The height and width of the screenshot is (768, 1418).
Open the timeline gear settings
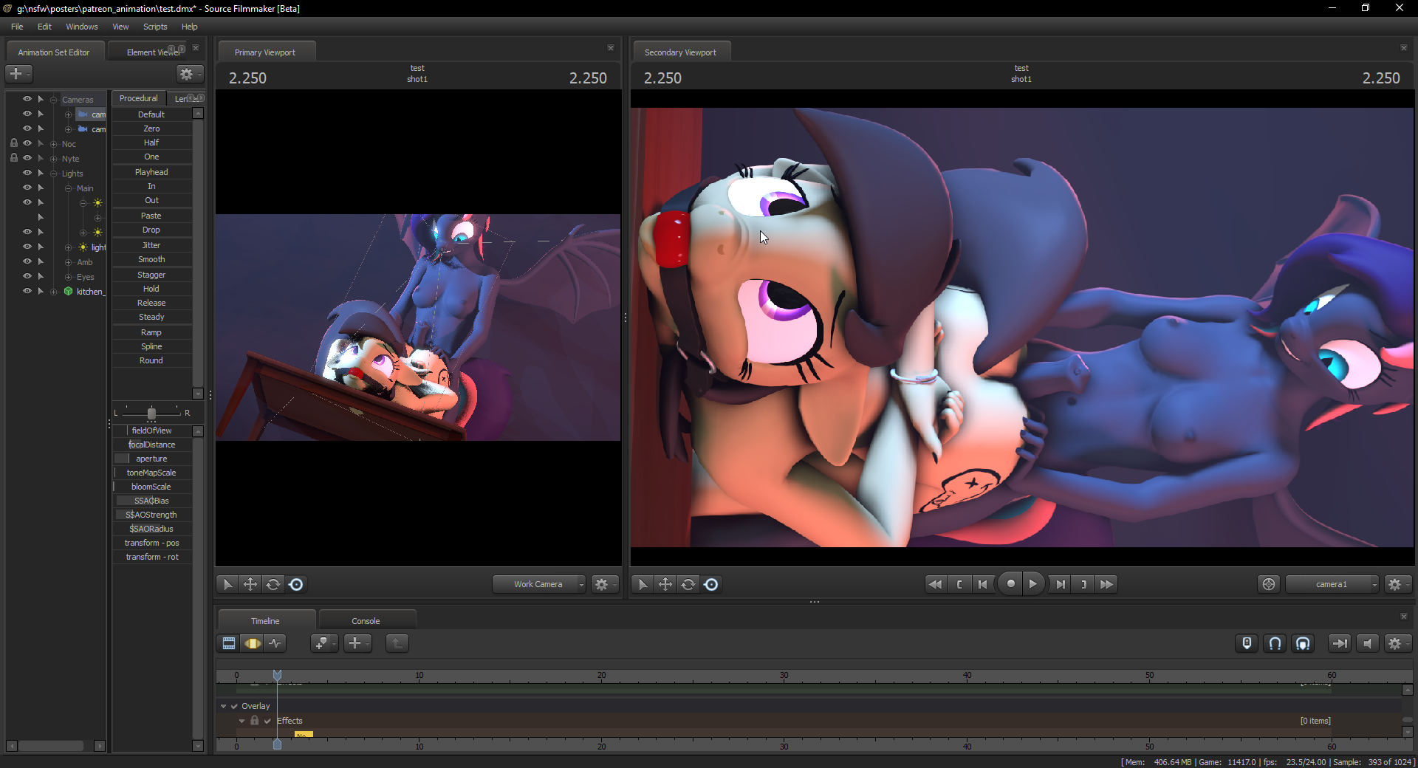tap(1398, 643)
